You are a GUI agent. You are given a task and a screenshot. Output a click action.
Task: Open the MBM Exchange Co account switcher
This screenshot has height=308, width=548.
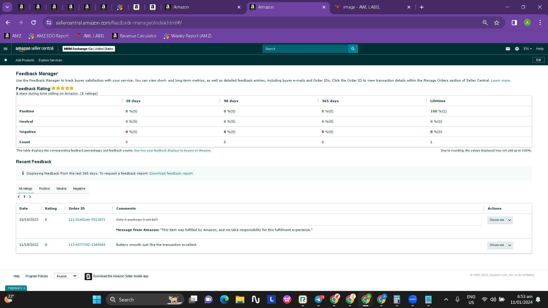[x=88, y=49]
